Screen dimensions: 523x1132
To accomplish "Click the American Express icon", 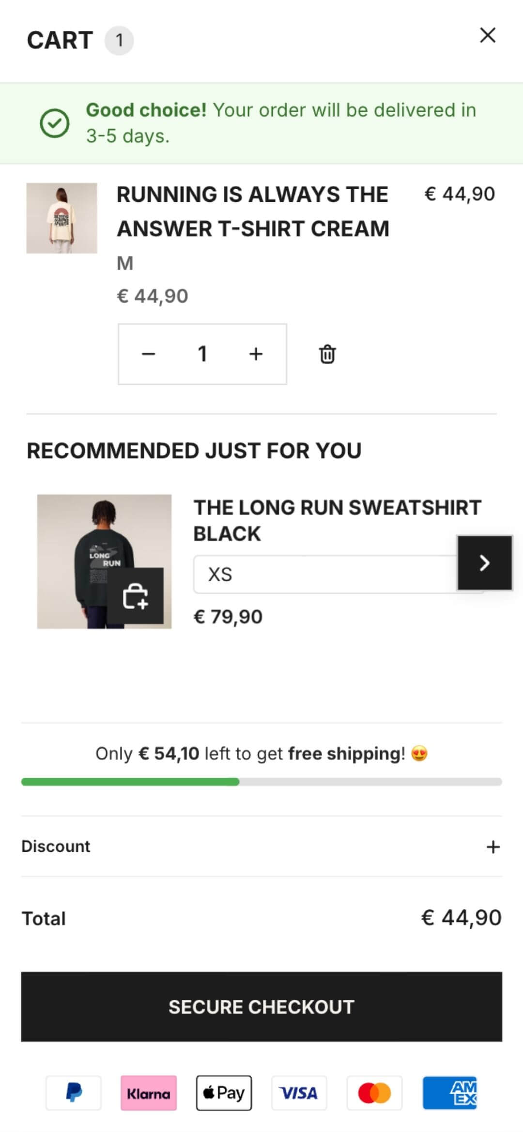I will 449,1093.
